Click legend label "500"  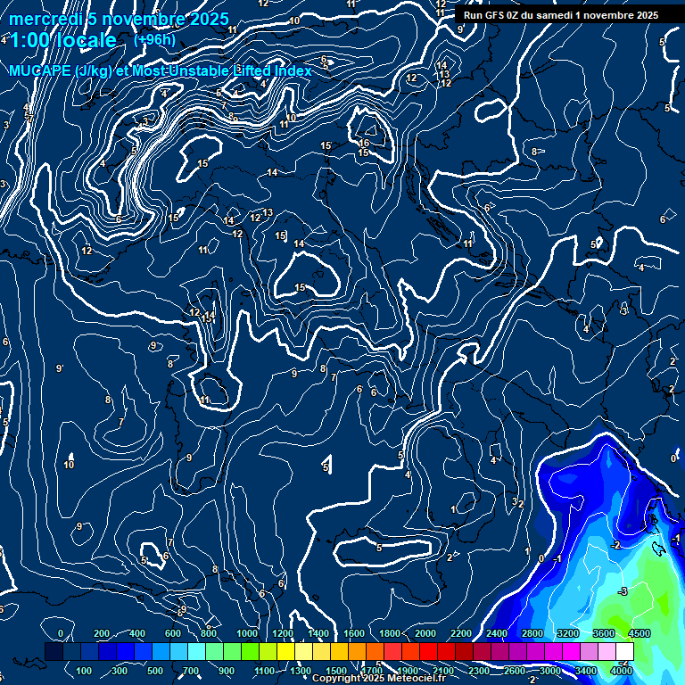pyautogui.click(x=154, y=671)
